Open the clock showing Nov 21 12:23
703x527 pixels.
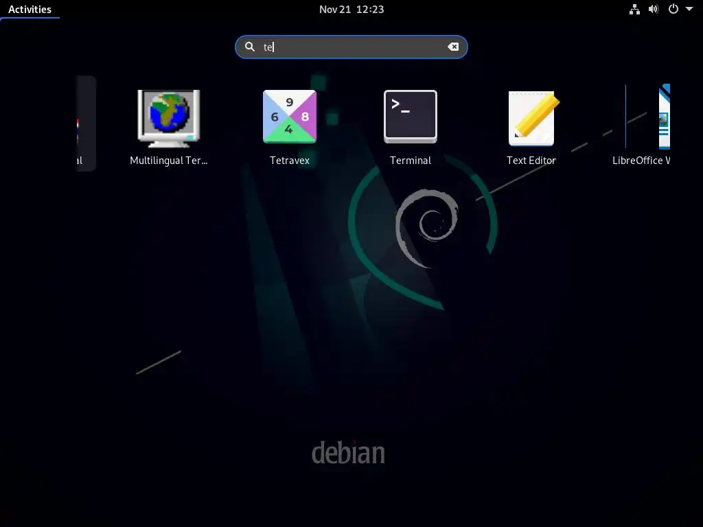[351, 10]
